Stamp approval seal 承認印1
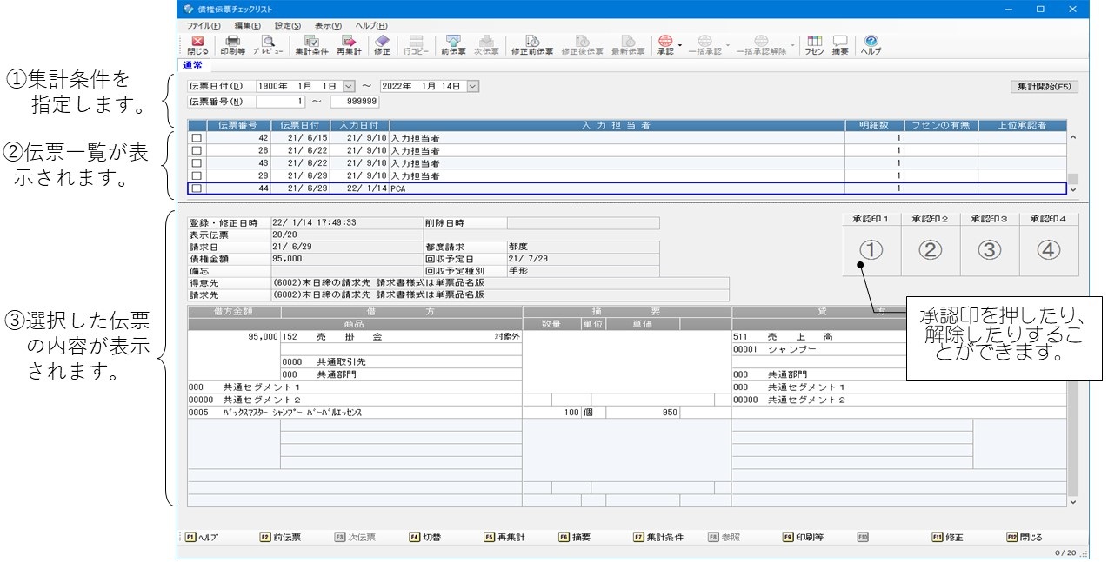 (x=871, y=250)
